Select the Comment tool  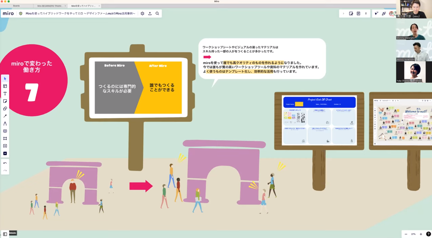click(5, 131)
